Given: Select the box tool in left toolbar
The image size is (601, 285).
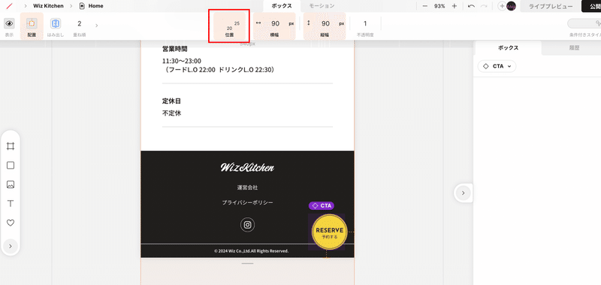Looking at the screenshot, I should point(11,165).
